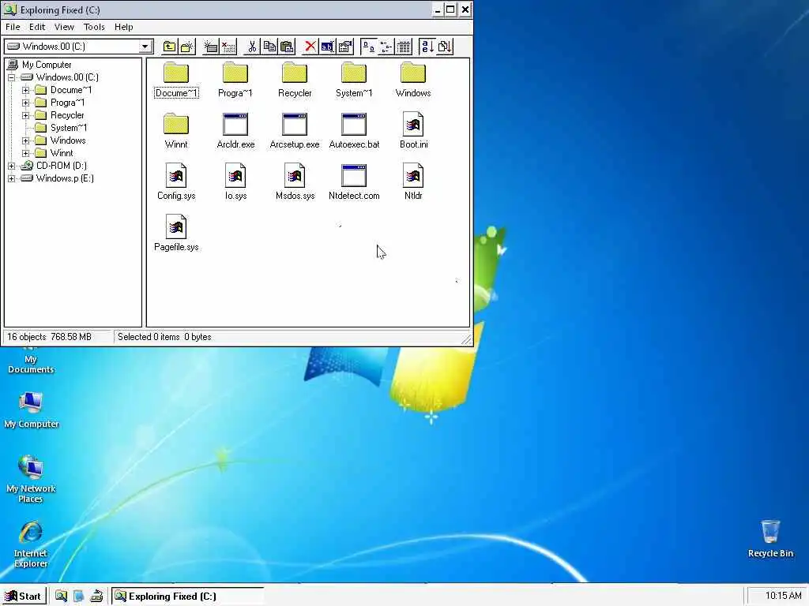This screenshot has width=809, height=606.
Task: Click the Cut scissors icon
Action: (252, 47)
